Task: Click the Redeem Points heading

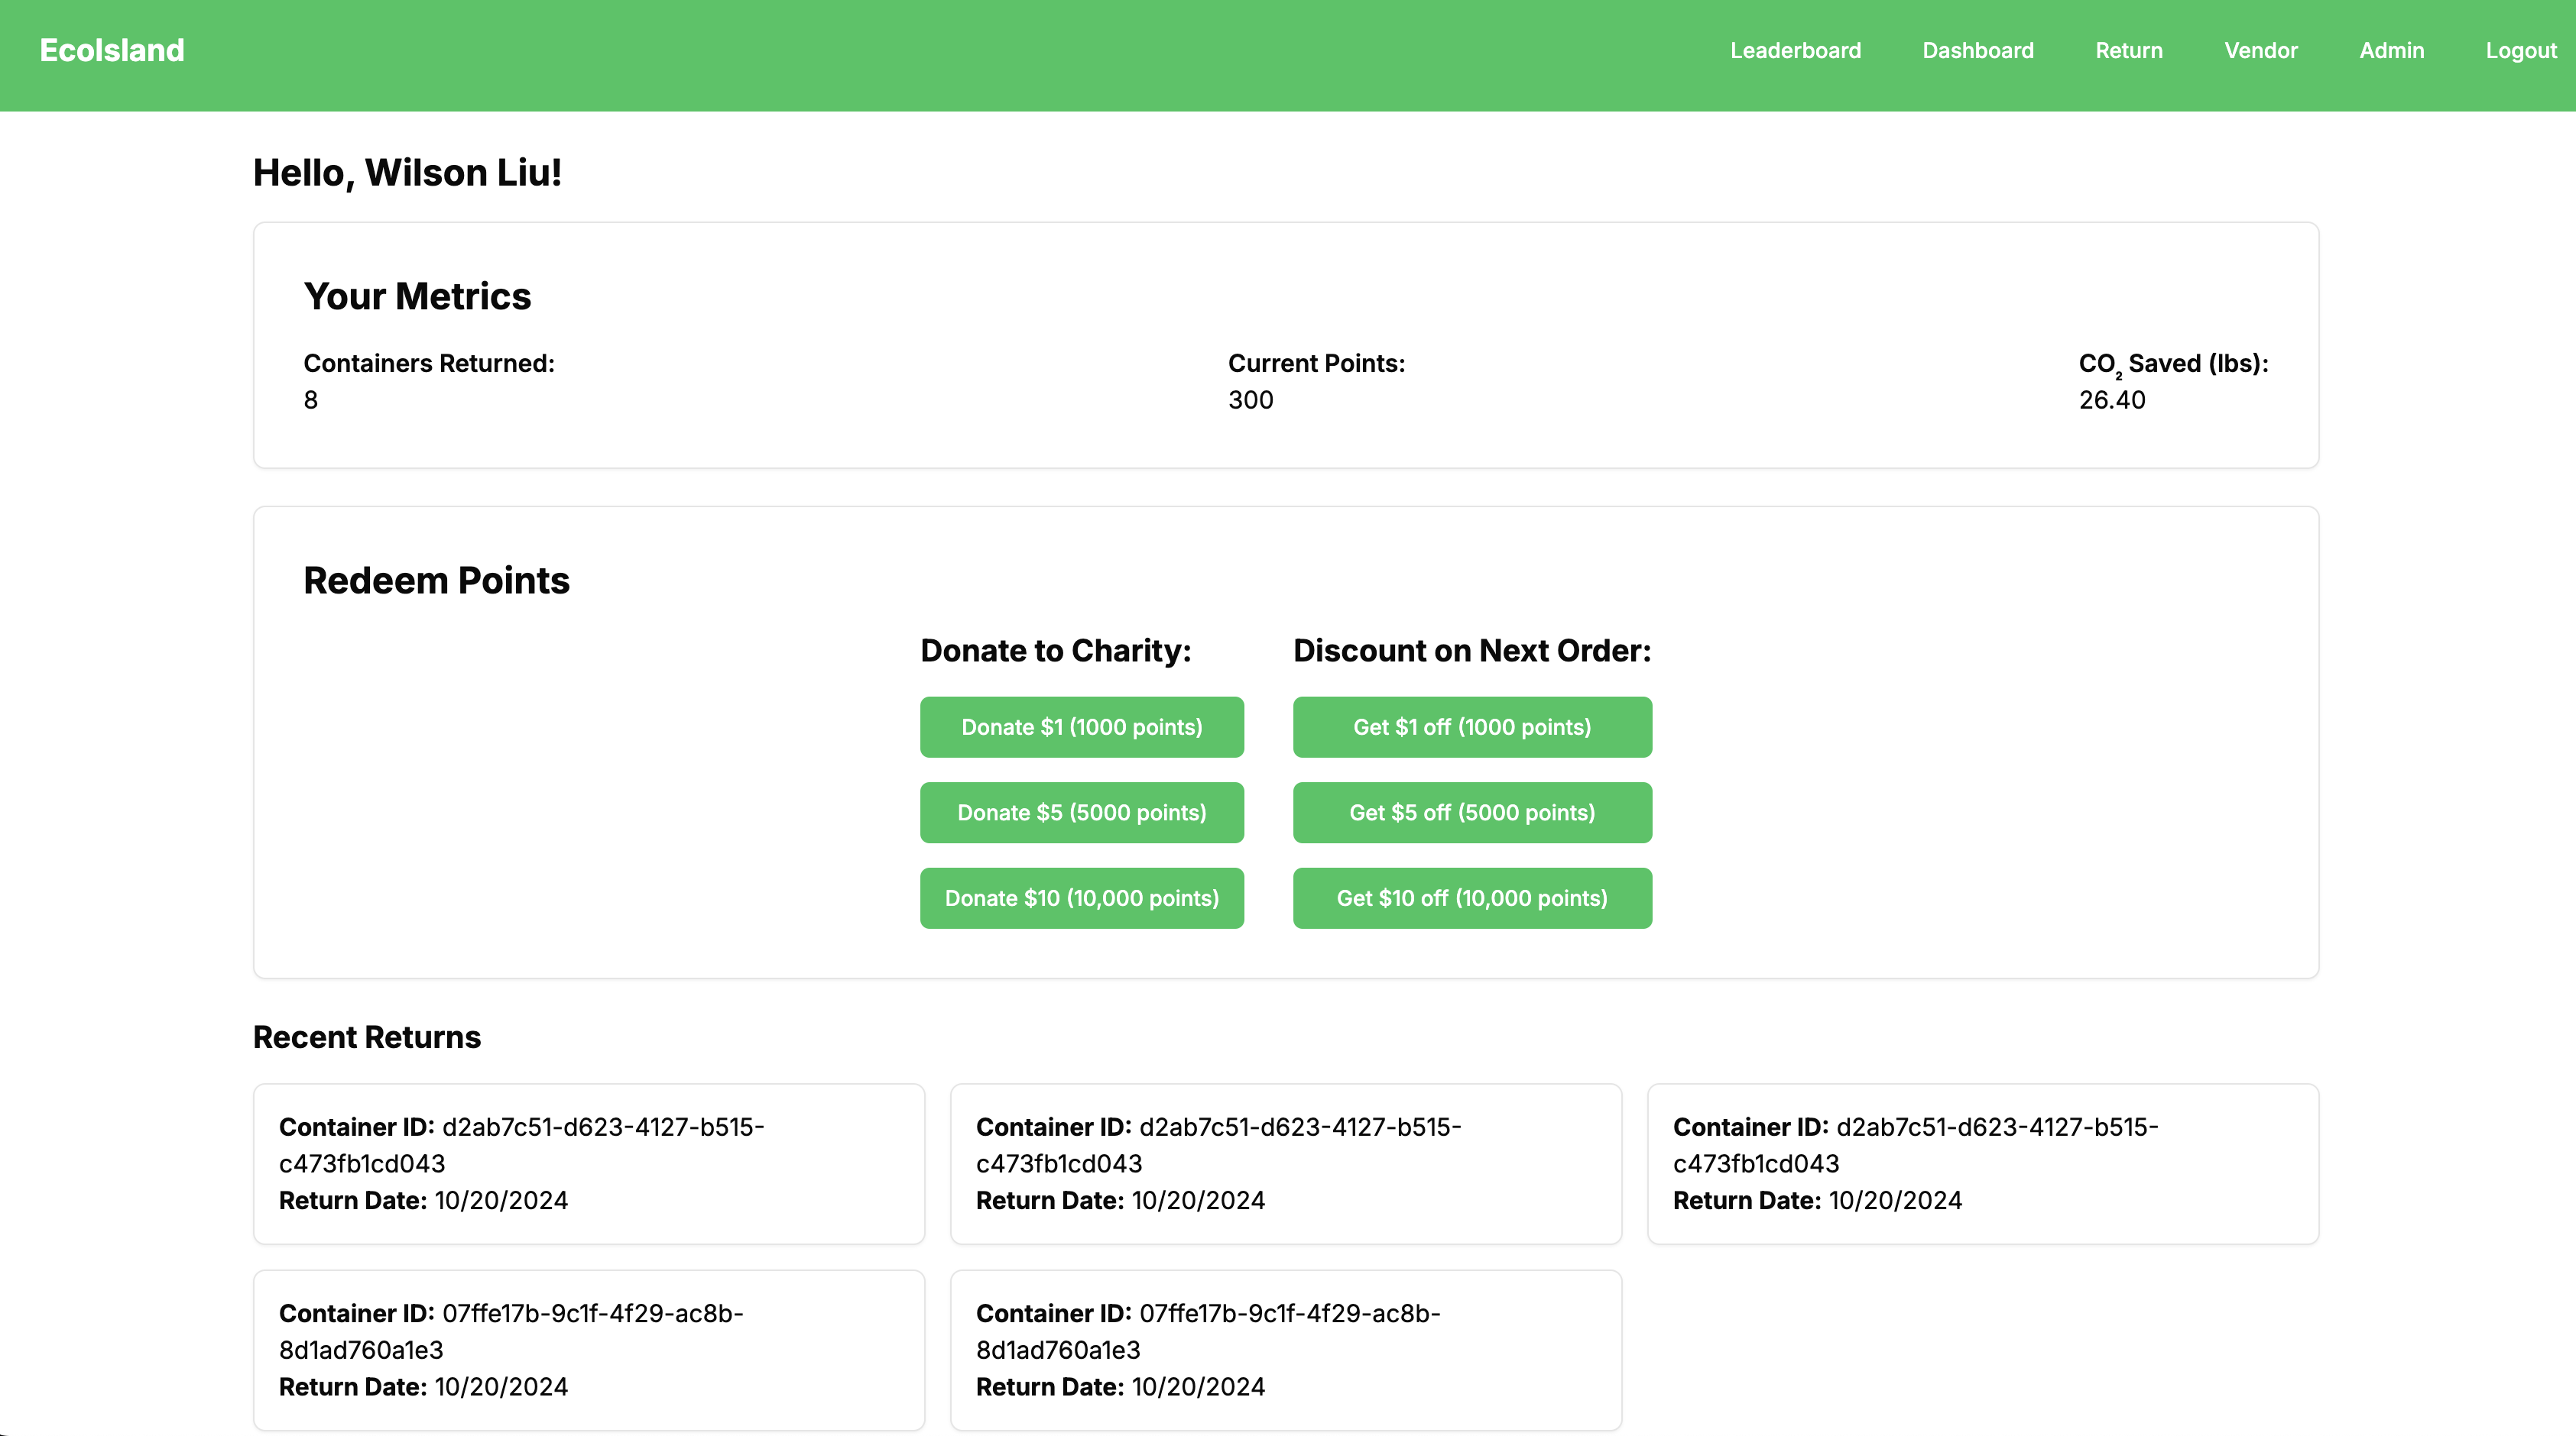Action: point(436,581)
